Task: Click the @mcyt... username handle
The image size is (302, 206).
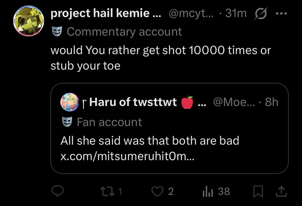Action: [191, 13]
